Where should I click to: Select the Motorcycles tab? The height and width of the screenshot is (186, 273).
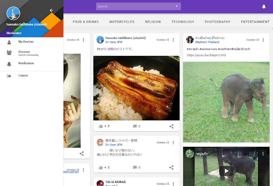click(x=122, y=22)
